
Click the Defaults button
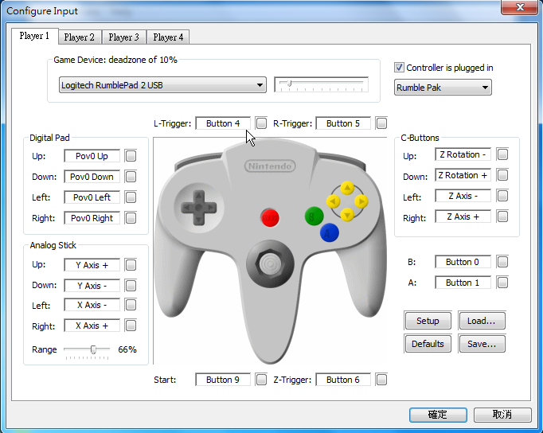pyautogui.click(x=428, y=344)
